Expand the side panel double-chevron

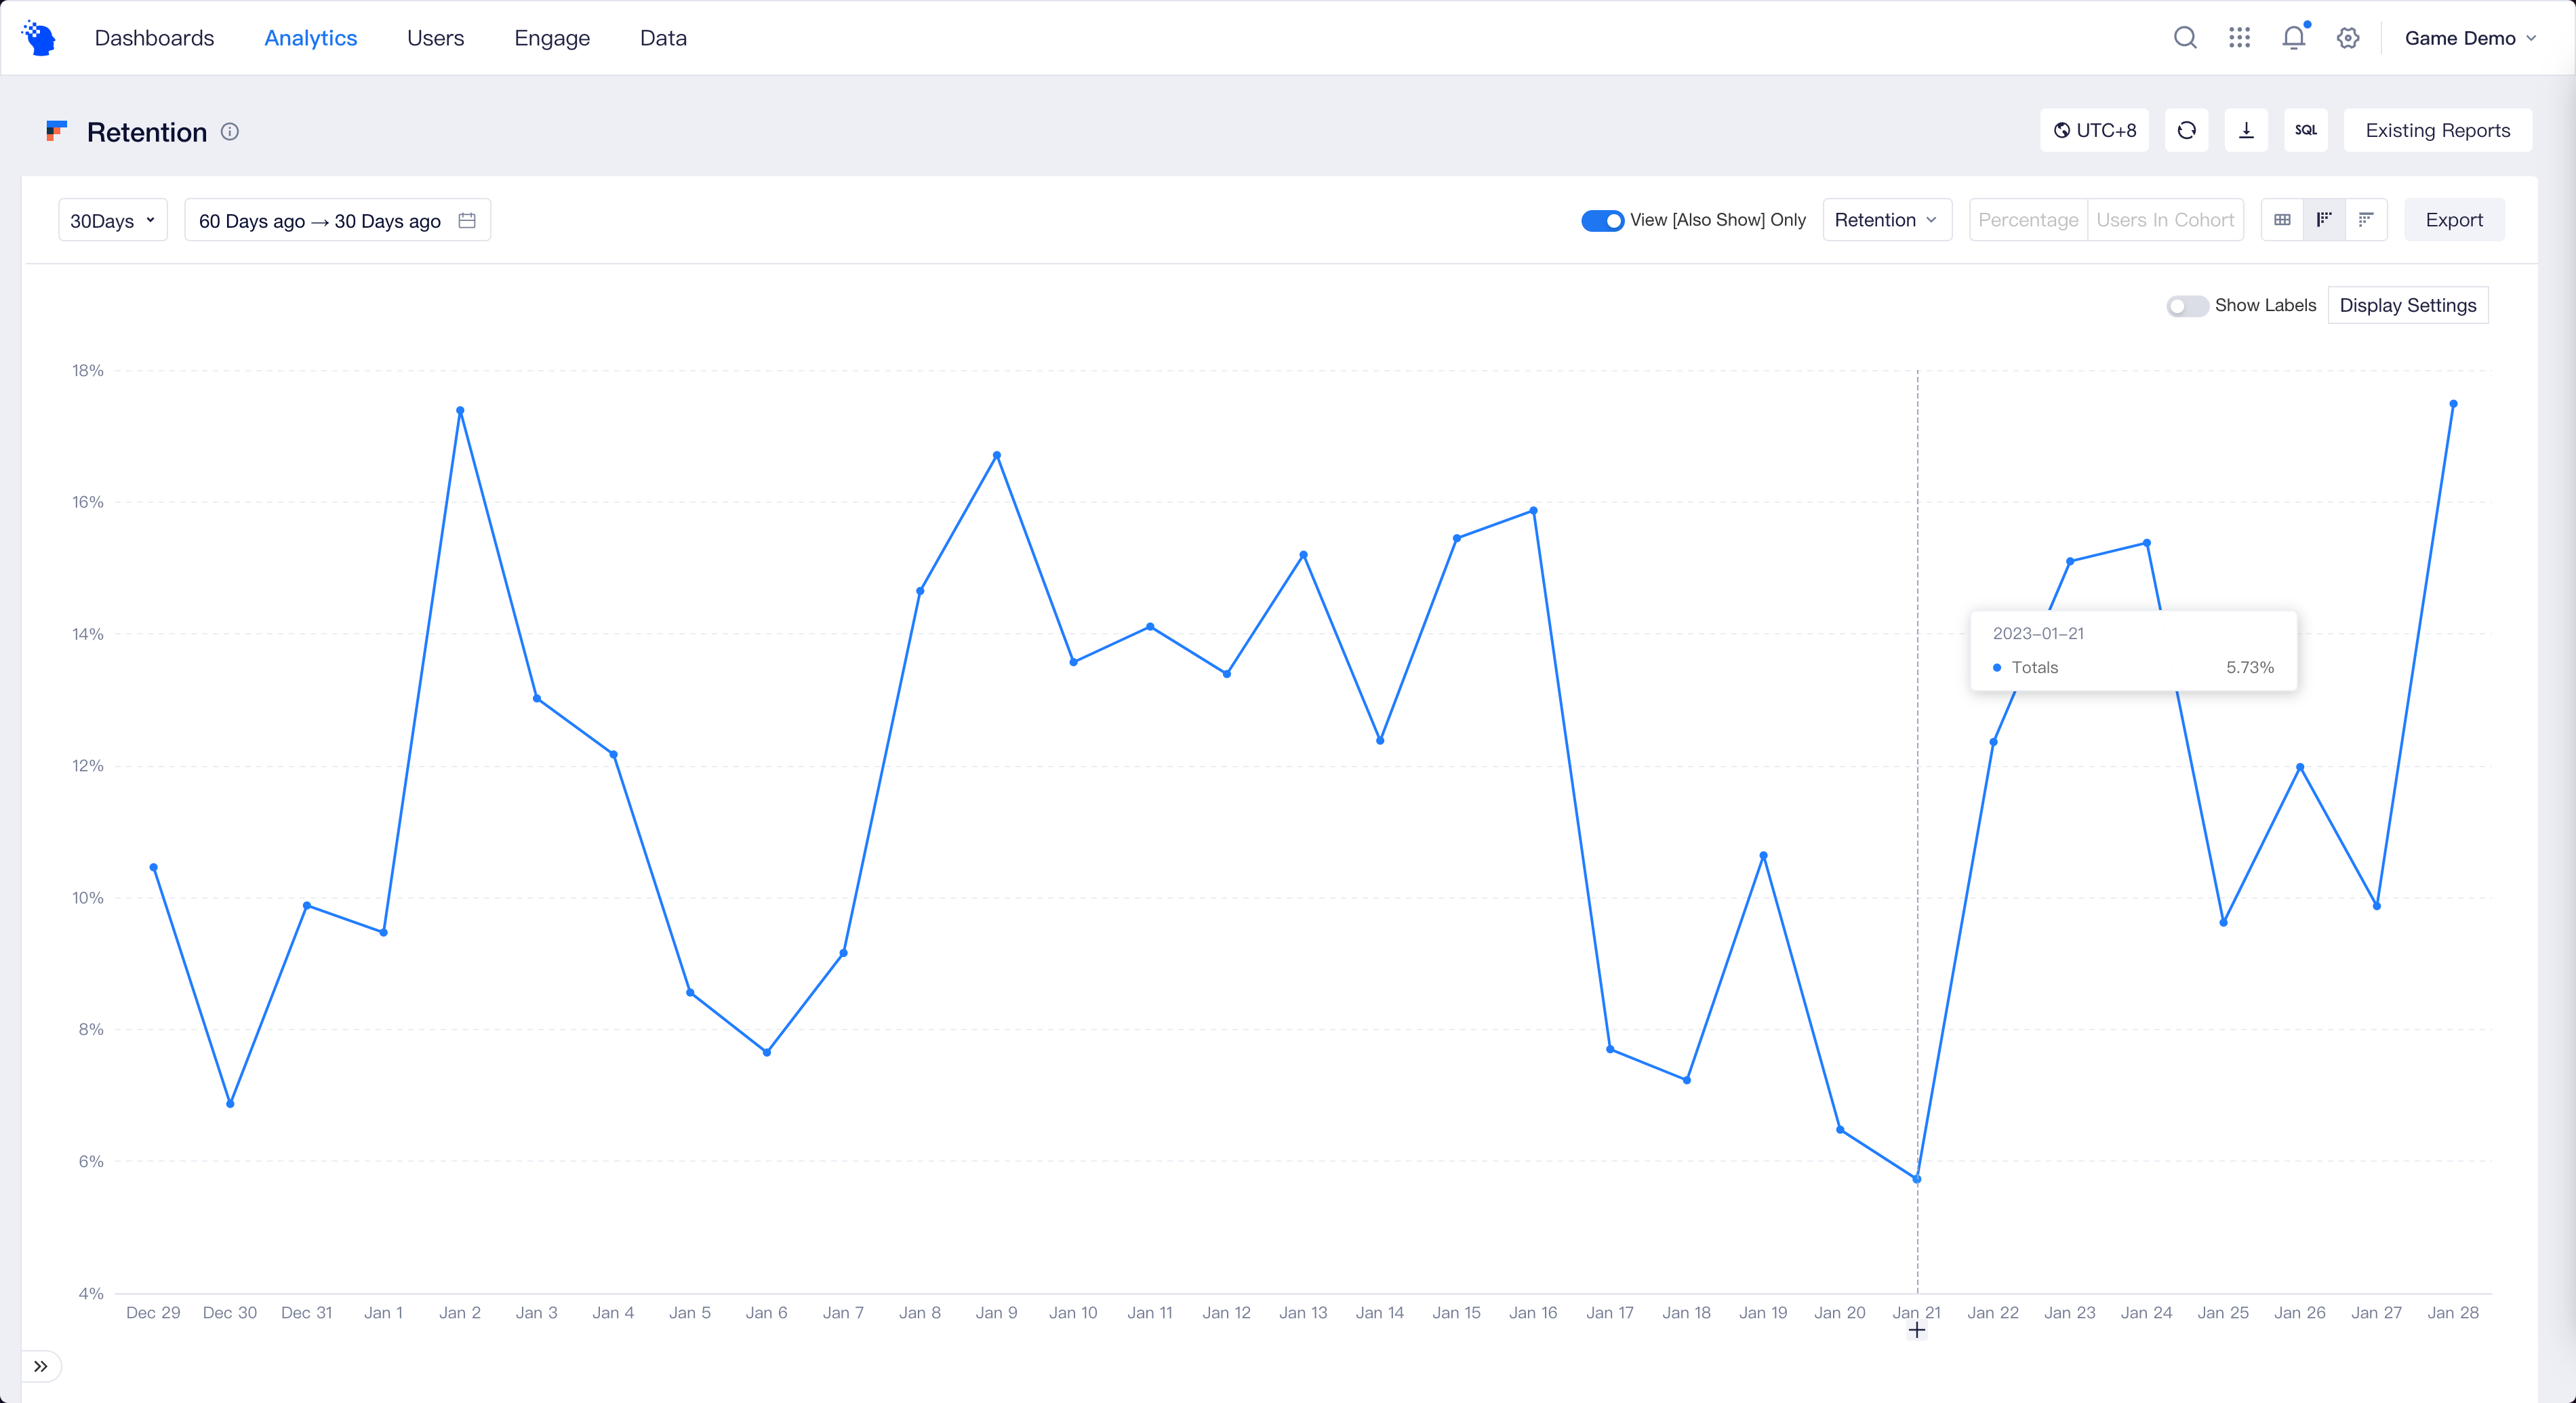click(x=41, y=1366)
